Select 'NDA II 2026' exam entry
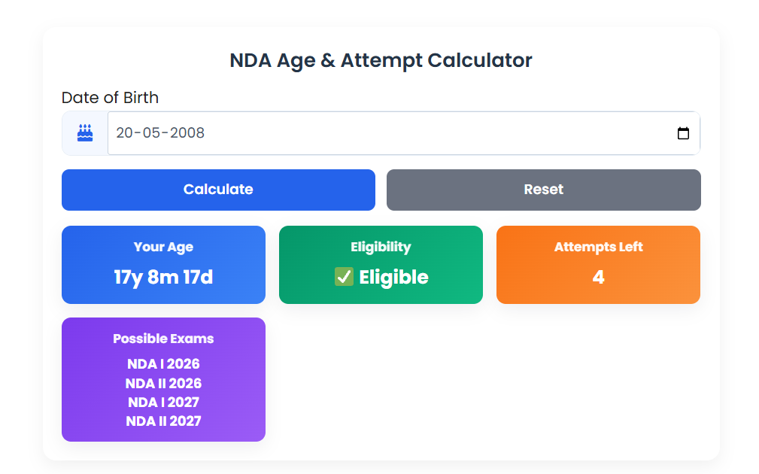Image resolution: width=759 pixels, height=474 pixels. 163,383
